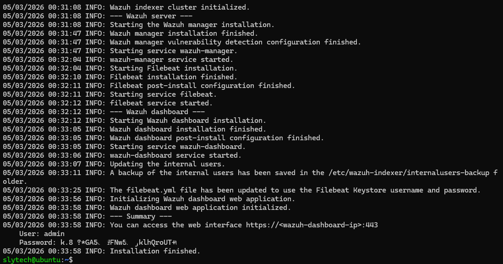Click the "Installation finished." log line

155,251
